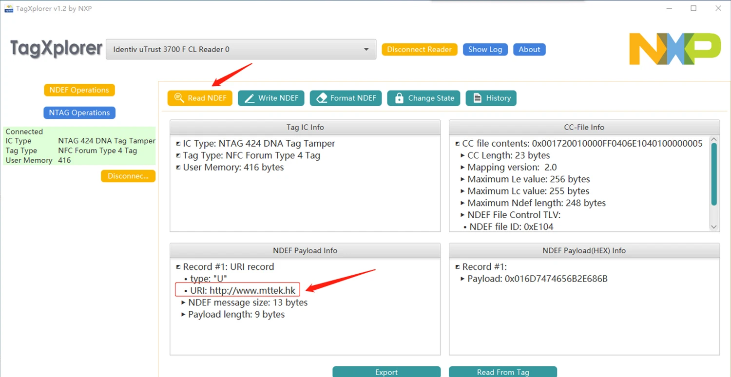Expand the Payload: 0x016D7474656B2E686B item

click(463, 279)
